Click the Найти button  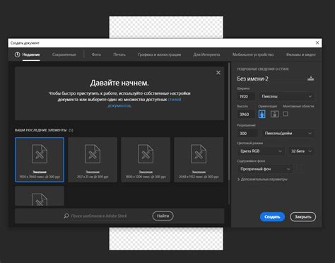point(163,216)
